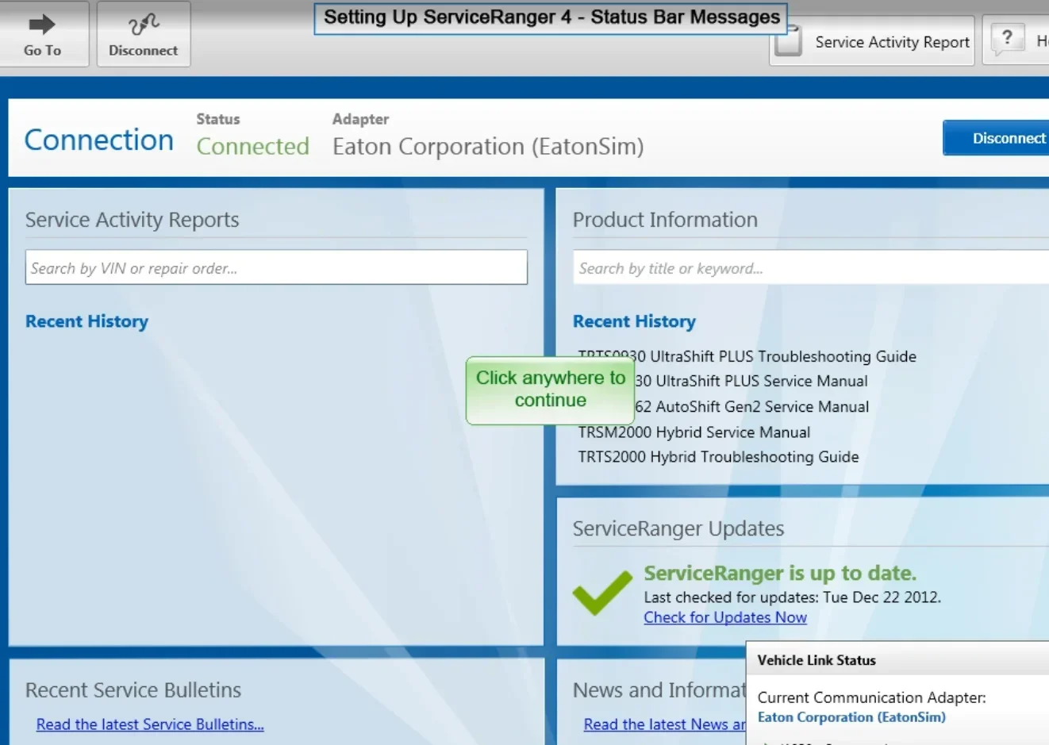Open Help via the question mark icon
The height and width of the screenshot is (745, 1049).
tap(1007, 38)
